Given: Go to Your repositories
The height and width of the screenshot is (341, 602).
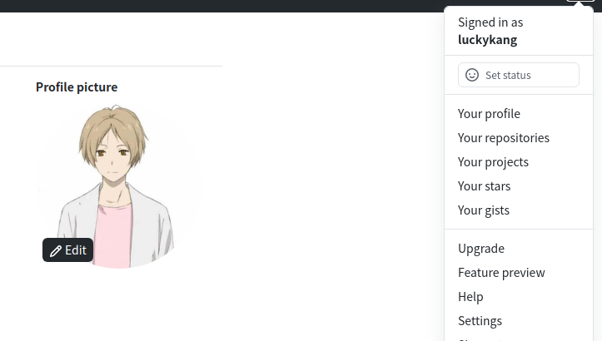Looking at the screenshot, I should coord(503,138).
